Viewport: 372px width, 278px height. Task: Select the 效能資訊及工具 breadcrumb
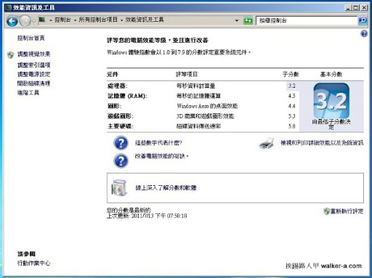145,20
